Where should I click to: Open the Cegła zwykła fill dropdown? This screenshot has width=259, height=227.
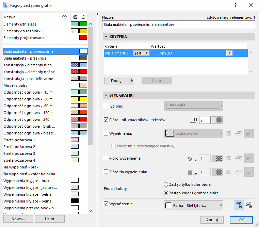193,133
